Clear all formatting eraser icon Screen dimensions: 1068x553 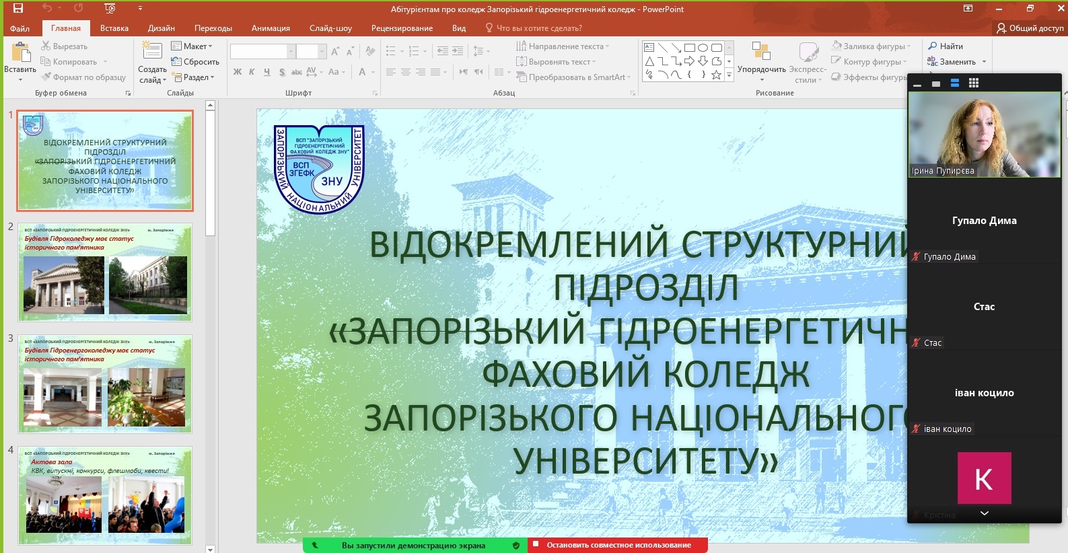tap(370, 51)
